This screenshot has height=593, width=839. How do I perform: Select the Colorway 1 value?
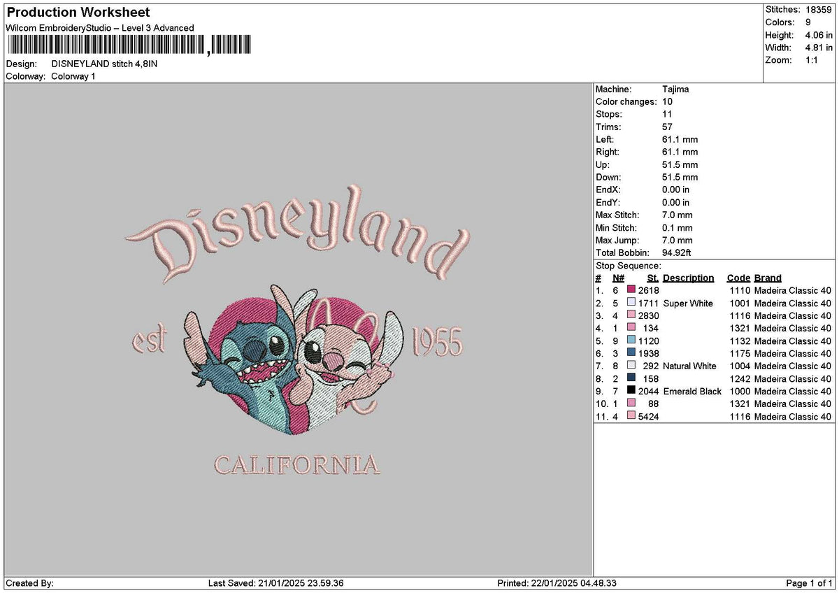click(73, 76)
